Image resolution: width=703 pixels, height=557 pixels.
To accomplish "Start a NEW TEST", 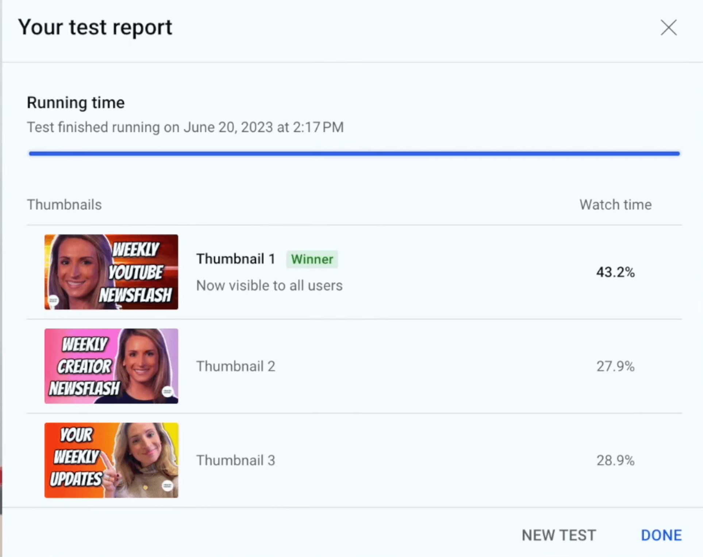I will (x=559, y=535).
